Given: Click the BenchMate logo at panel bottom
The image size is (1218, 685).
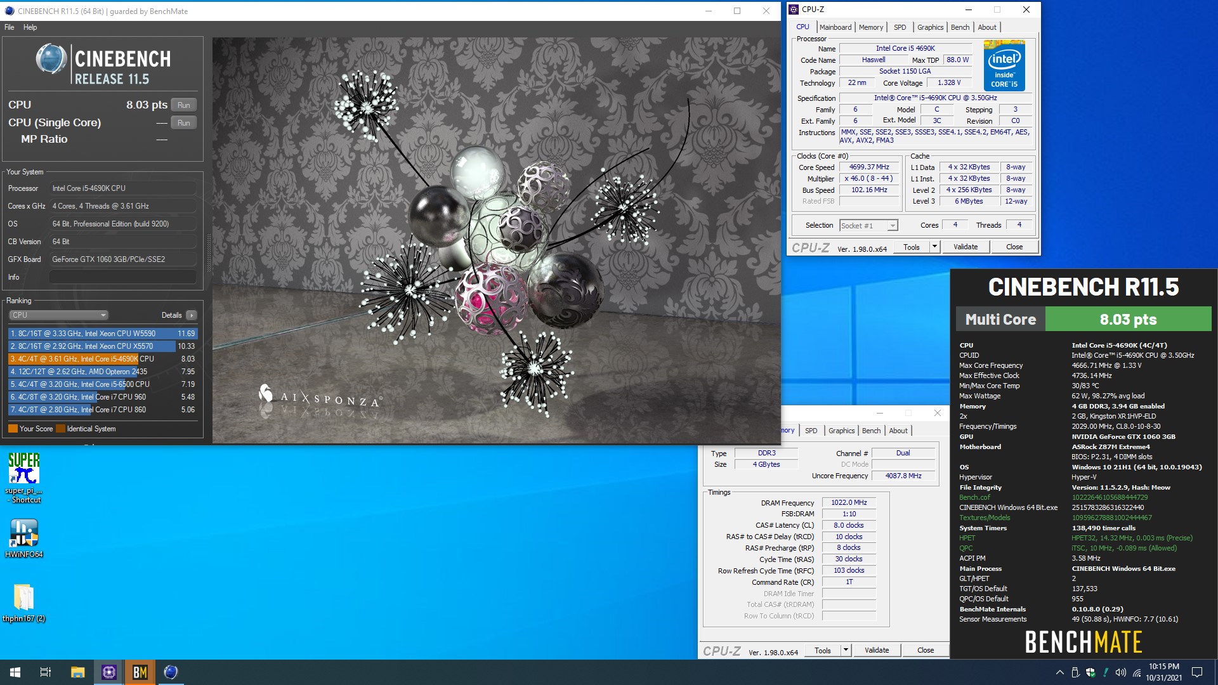Looking at the screenshot, I should pyautogui.click(x=1084, y=642).
